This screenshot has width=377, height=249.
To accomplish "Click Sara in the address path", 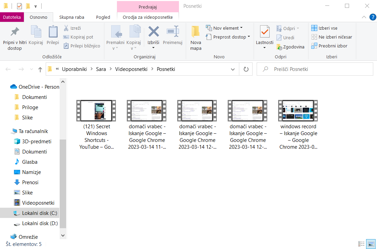I will tap(101, 69).
